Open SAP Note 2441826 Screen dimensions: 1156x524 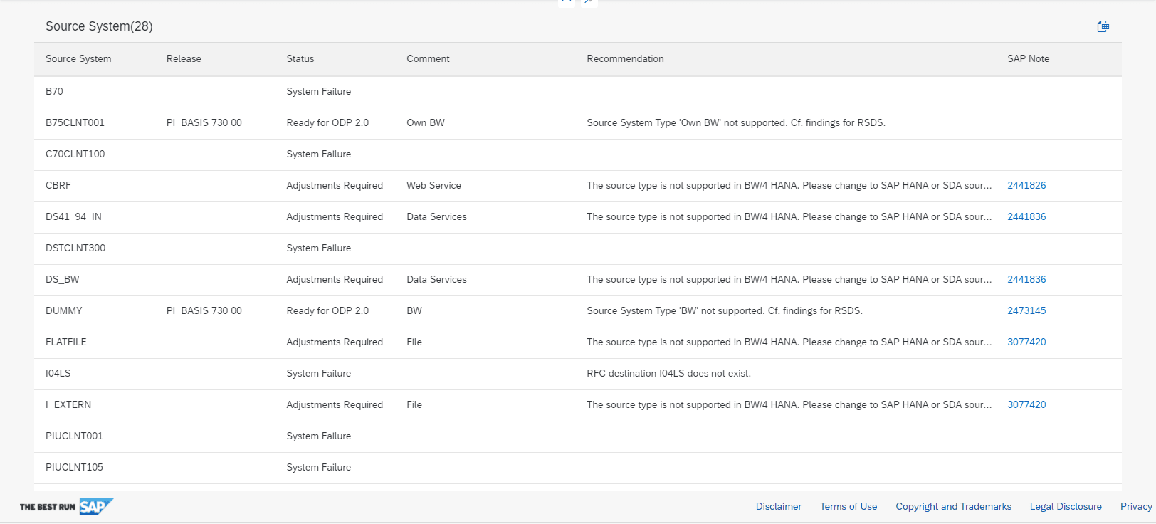click(1026, 185)
